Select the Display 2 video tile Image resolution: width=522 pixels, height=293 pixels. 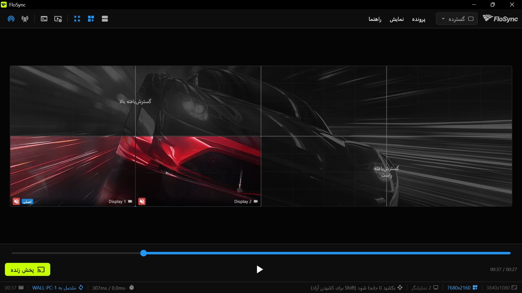(198, 171)
